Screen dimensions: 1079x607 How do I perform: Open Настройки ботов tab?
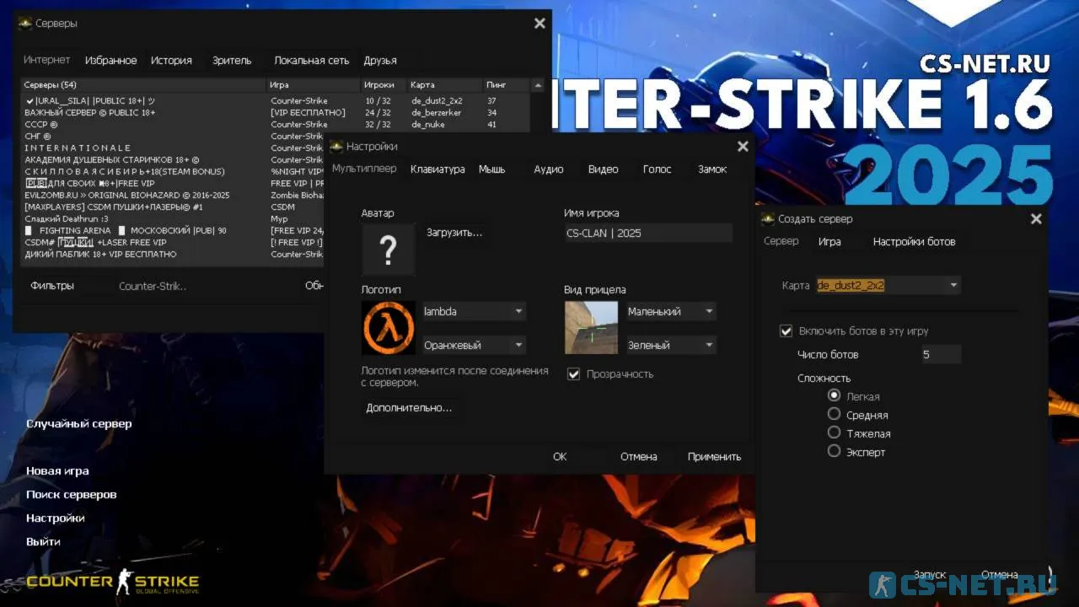(x=915, y=242)
